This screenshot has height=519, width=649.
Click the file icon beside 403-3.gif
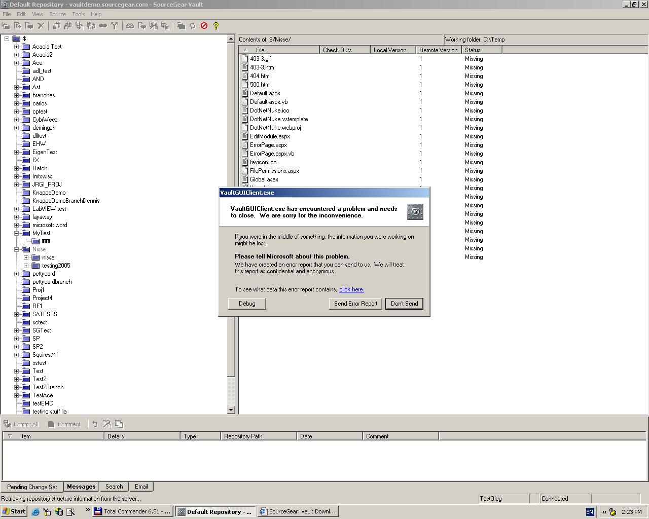245,59
